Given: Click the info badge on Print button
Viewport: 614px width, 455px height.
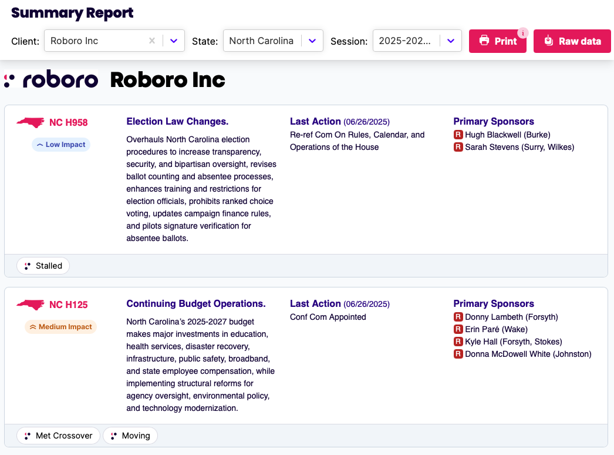Looking at the screenshot, I should click(x=523, y=33).
